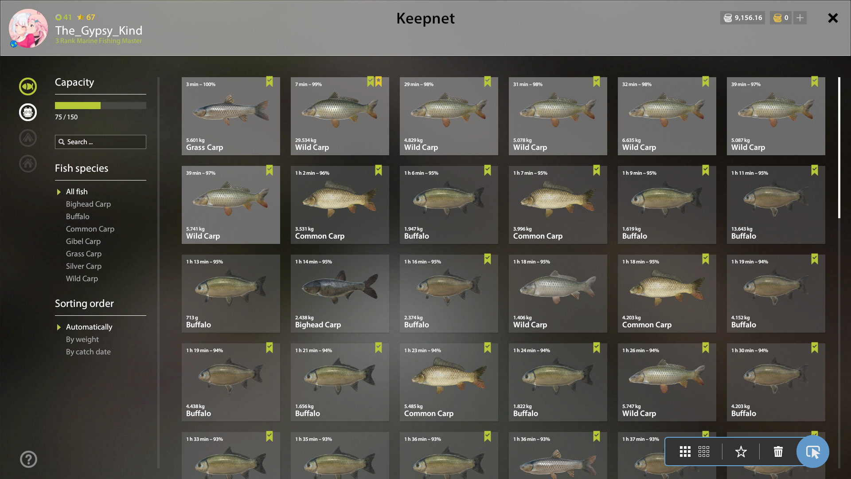Image resolution: width=851 pixels, height=479 pixels.
Task: Sort keepnet By weight
Action: 82,339
